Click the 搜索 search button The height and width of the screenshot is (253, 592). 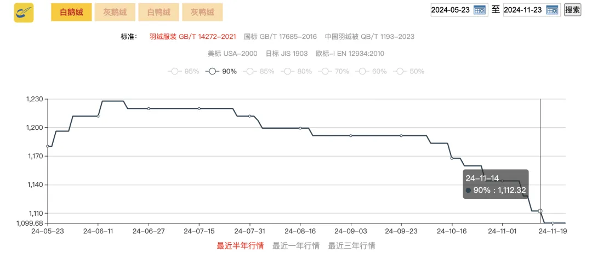572,10
